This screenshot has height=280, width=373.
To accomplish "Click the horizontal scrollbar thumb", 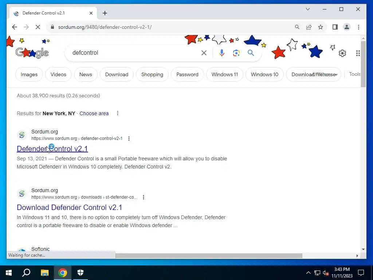I will (x=209, y=256).
